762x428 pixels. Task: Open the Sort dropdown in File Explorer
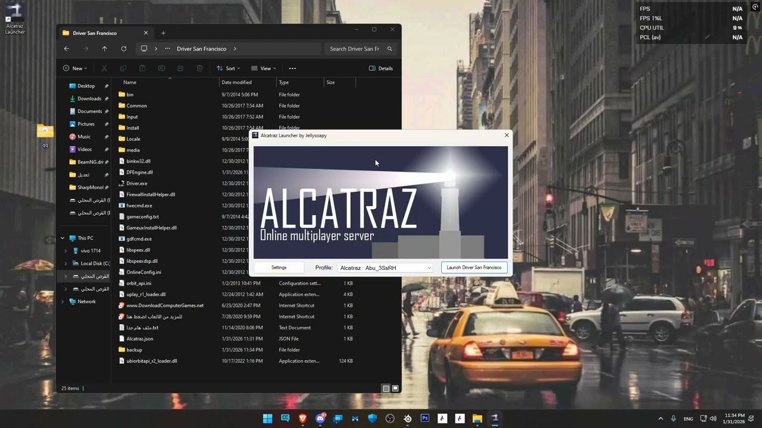tap(228, 68)
